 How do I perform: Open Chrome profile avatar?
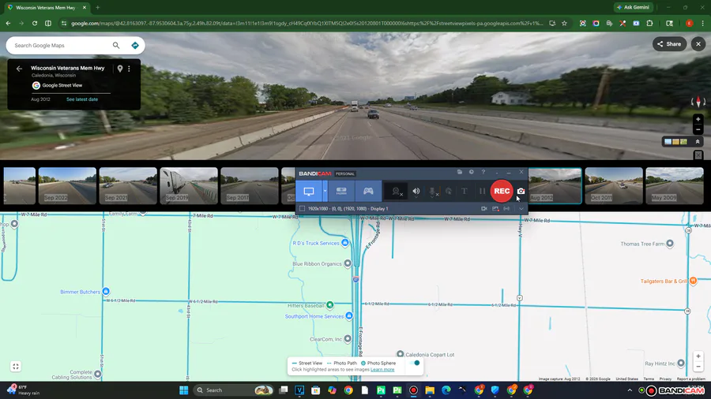point(689,23)
